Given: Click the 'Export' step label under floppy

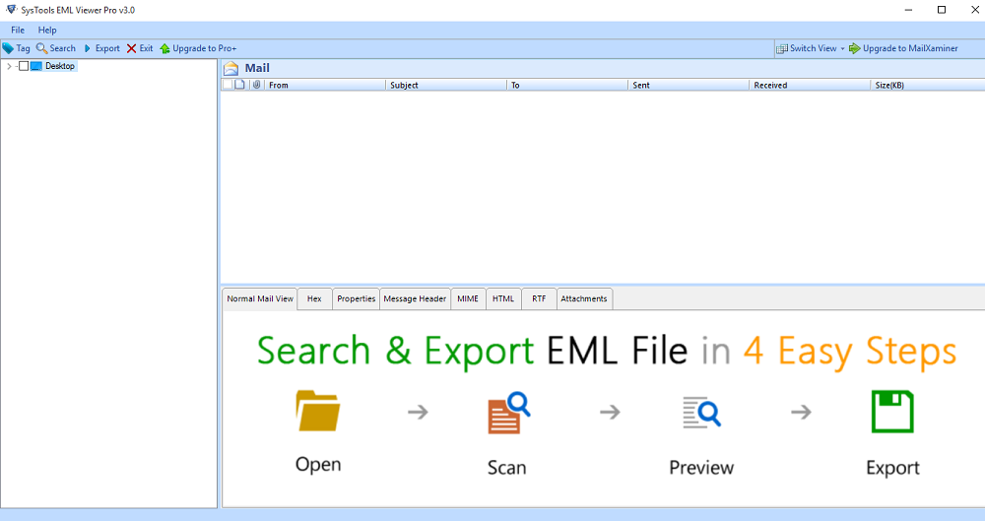Looking at the screenshot, I should point(892,468).
